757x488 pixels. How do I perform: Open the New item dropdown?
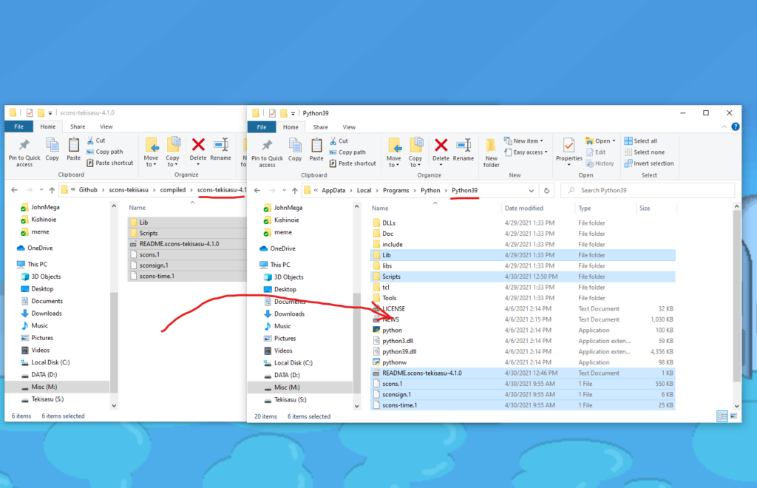[x=523, y=141]
